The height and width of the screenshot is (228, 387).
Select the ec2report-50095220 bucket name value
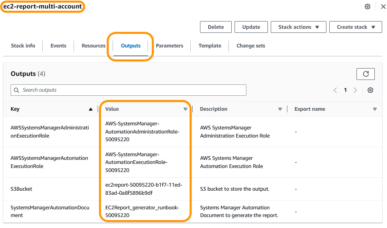[x=143, y=189]
